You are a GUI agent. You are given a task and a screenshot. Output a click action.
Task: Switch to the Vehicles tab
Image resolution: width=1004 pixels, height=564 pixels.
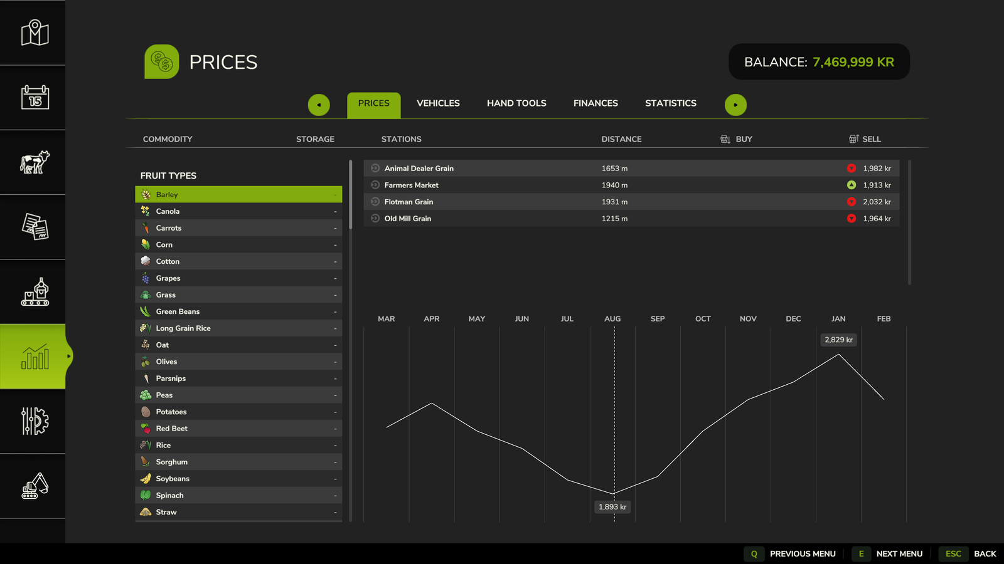pyautogui.click(x=438, y=103)
